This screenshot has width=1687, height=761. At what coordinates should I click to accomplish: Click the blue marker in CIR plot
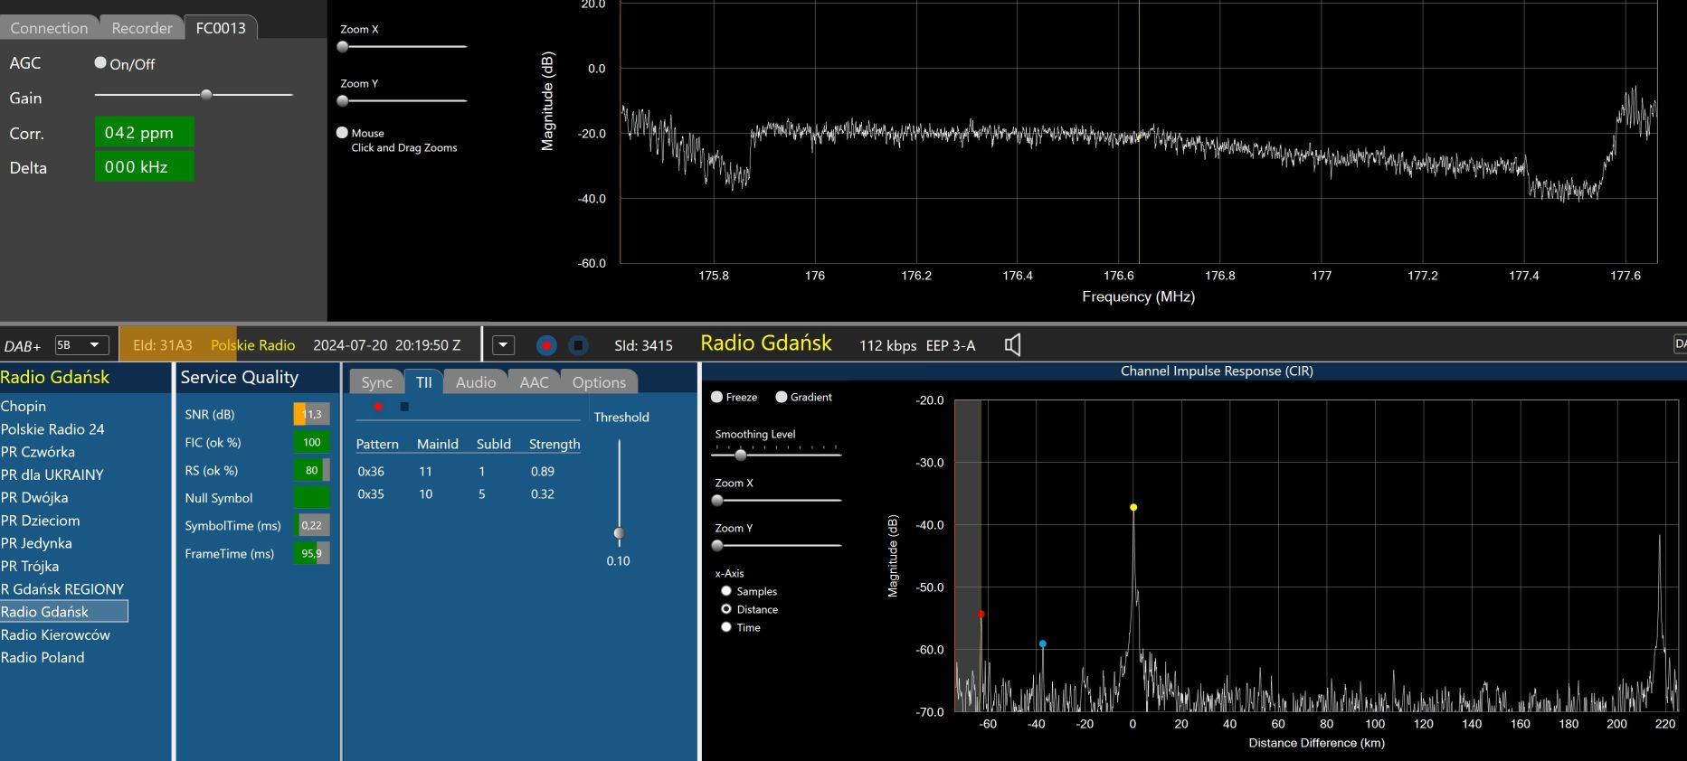pos(1043,644)
